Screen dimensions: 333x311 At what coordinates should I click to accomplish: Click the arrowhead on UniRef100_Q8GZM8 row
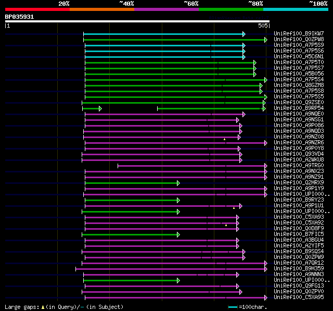(x=261, y=85)
